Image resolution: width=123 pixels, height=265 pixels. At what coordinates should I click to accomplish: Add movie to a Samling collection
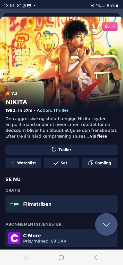(x=100, y=163)
